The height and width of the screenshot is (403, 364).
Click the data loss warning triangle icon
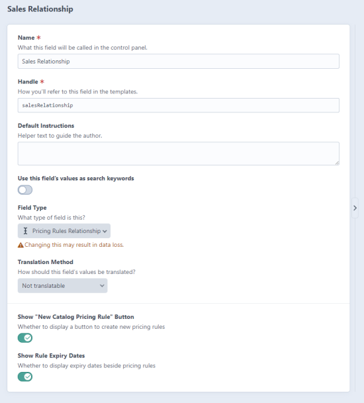coord(21,246)
